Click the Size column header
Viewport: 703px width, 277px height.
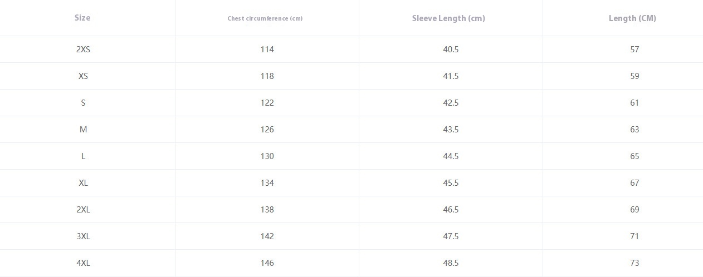(82, 18)
